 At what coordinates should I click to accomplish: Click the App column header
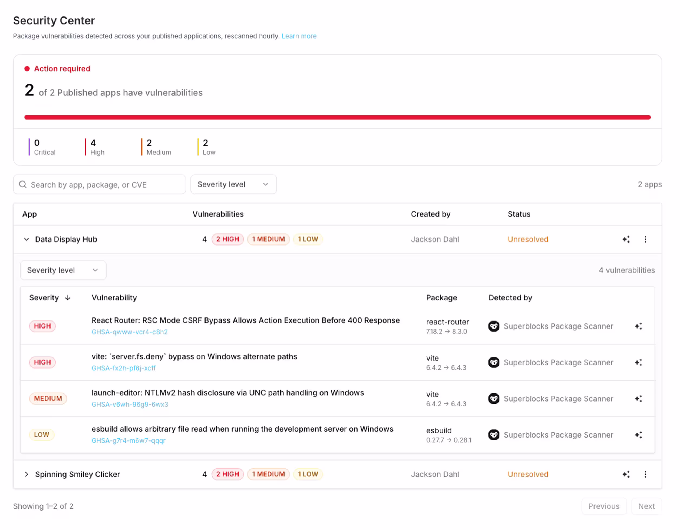(29, 214)
